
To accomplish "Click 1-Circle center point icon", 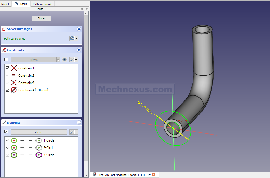I will (14, 140).
